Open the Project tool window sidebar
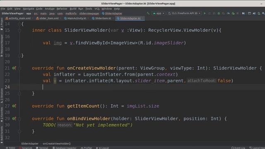The image size is (265, 149). point(2,24)
